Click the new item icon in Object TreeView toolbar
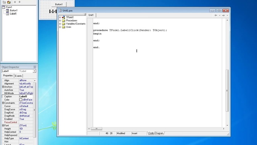This screenshot has height=145, width=257. coord(4,2)
